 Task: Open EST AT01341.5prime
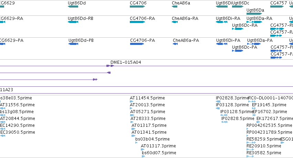149,132
